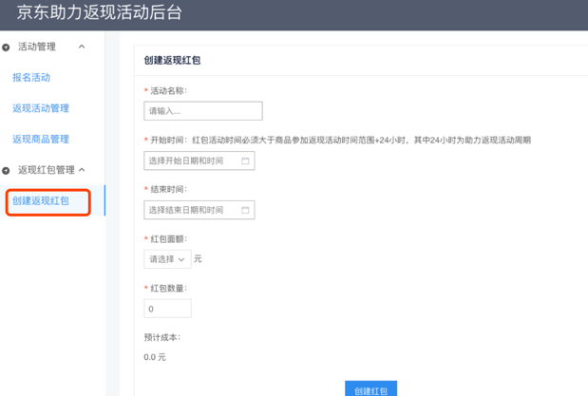Open calendar icon in 结束时间 field
This screenshot has height=396, width=588.
[x=245, y=210]
